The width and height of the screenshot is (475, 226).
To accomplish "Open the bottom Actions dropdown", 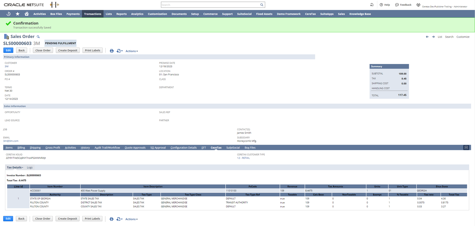I will coord(131,219).
